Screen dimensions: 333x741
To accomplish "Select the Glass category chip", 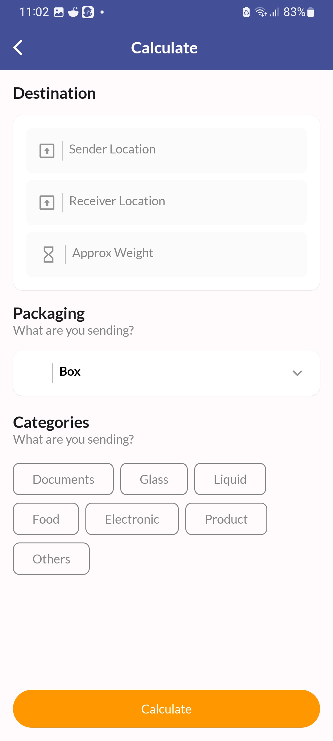I will (154, 479).
